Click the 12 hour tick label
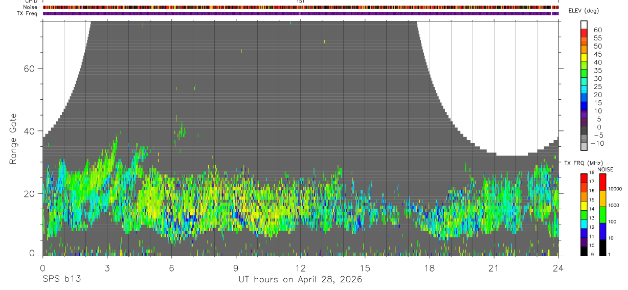This screenshot has width=628, height=290. (x=300, y=269)
